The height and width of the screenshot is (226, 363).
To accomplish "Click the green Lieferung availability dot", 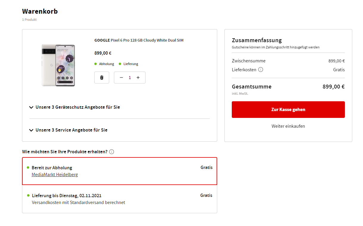I will [x=120, y=64].
